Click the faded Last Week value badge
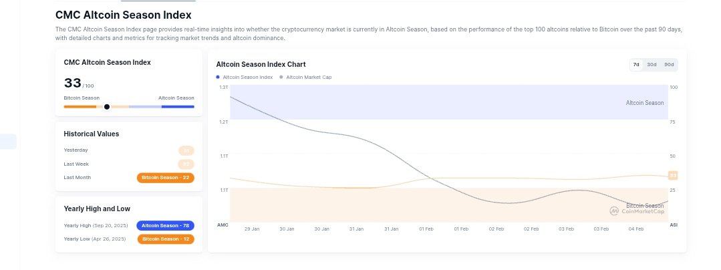Viewport: 721px width, 270px height. coord(186,164)
